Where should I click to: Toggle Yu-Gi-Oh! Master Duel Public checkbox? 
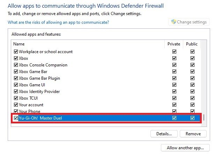(192, 118)
